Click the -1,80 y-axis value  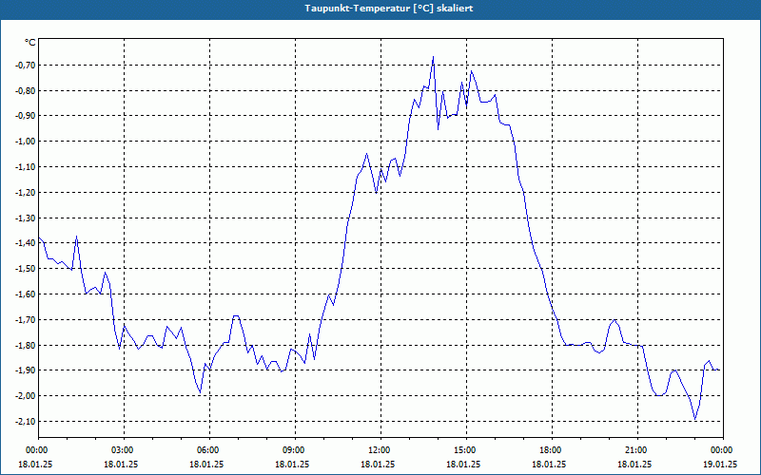26,345
